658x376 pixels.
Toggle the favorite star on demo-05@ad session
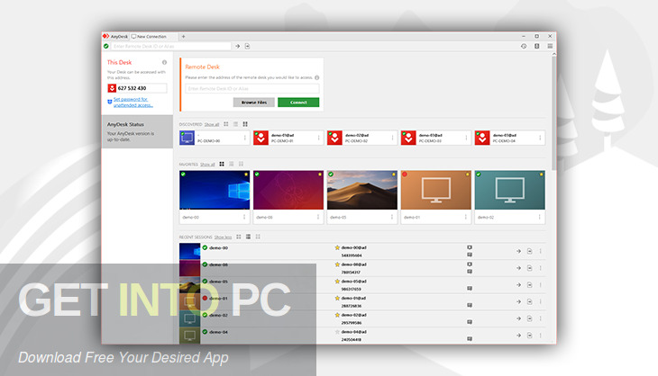pyautogui.click(x=337, y=281)
